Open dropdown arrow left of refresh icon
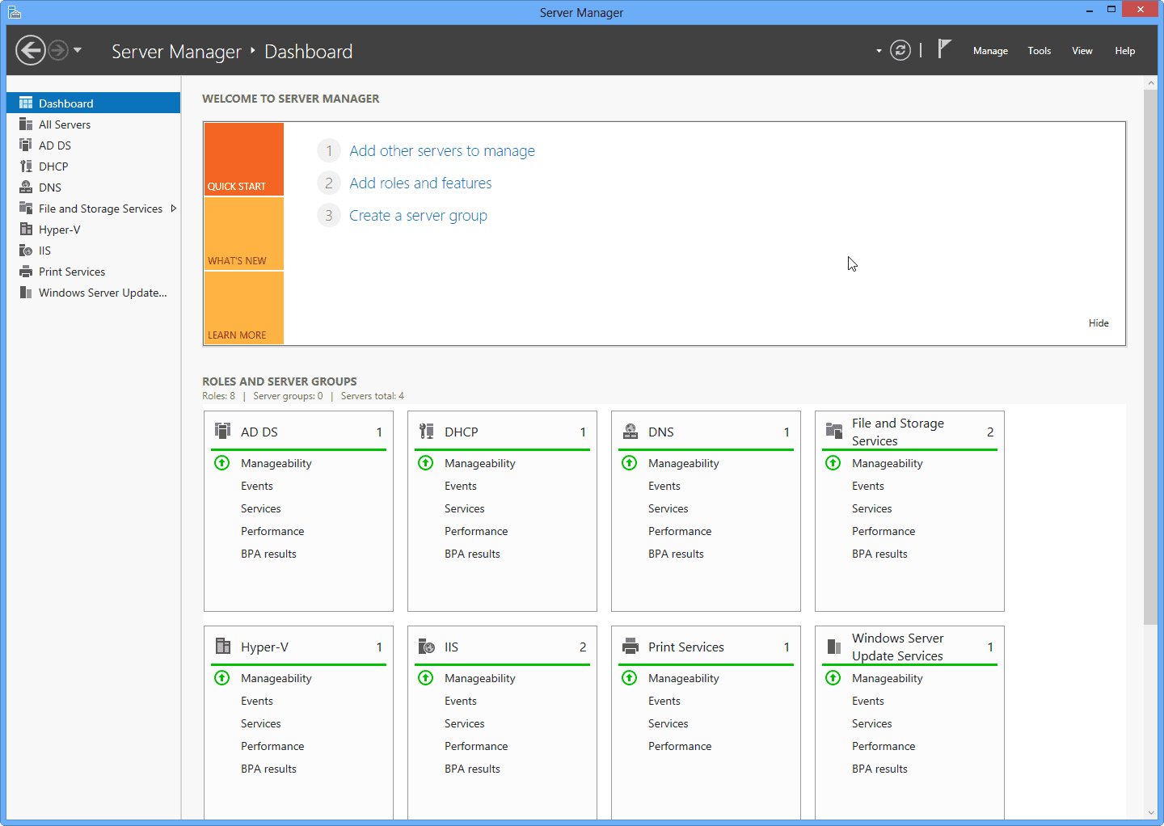 (x=879, y=51)
